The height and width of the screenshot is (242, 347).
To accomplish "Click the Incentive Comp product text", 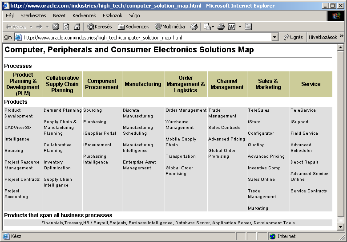I will (264, 168).
